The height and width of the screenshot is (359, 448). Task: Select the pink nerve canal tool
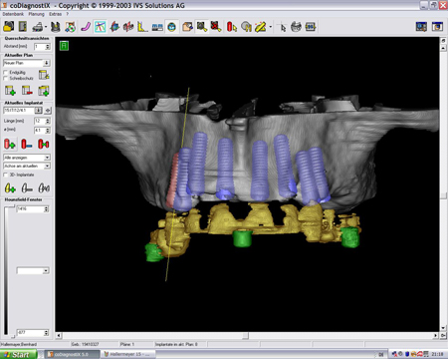86,27
